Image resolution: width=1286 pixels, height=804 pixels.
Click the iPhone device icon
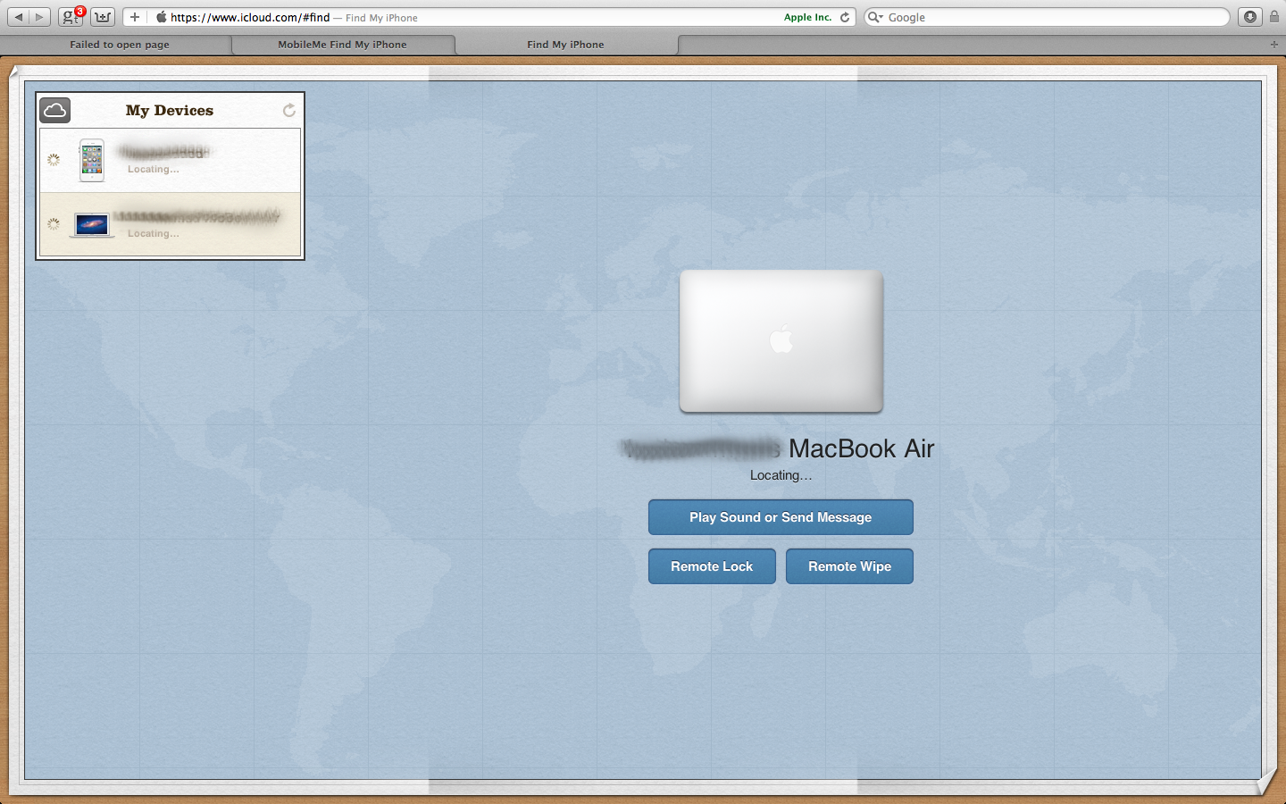point(92,160)
